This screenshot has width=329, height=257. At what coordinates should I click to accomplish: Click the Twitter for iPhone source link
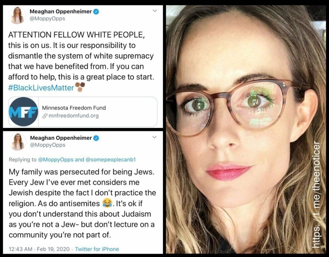pos(97,249)
